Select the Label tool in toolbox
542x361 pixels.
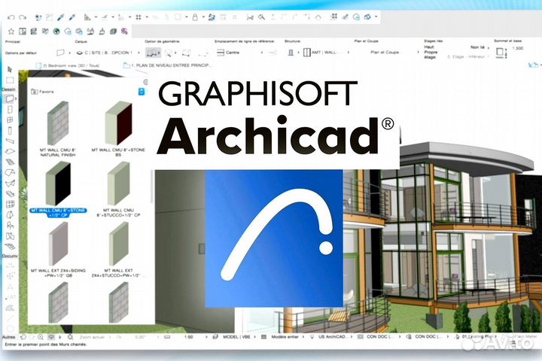click(10, 297)
